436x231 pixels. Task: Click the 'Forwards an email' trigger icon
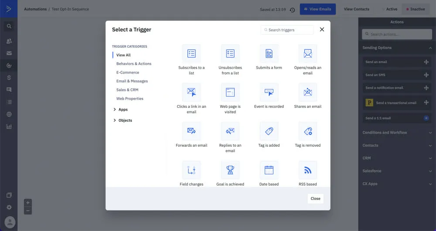191,131
